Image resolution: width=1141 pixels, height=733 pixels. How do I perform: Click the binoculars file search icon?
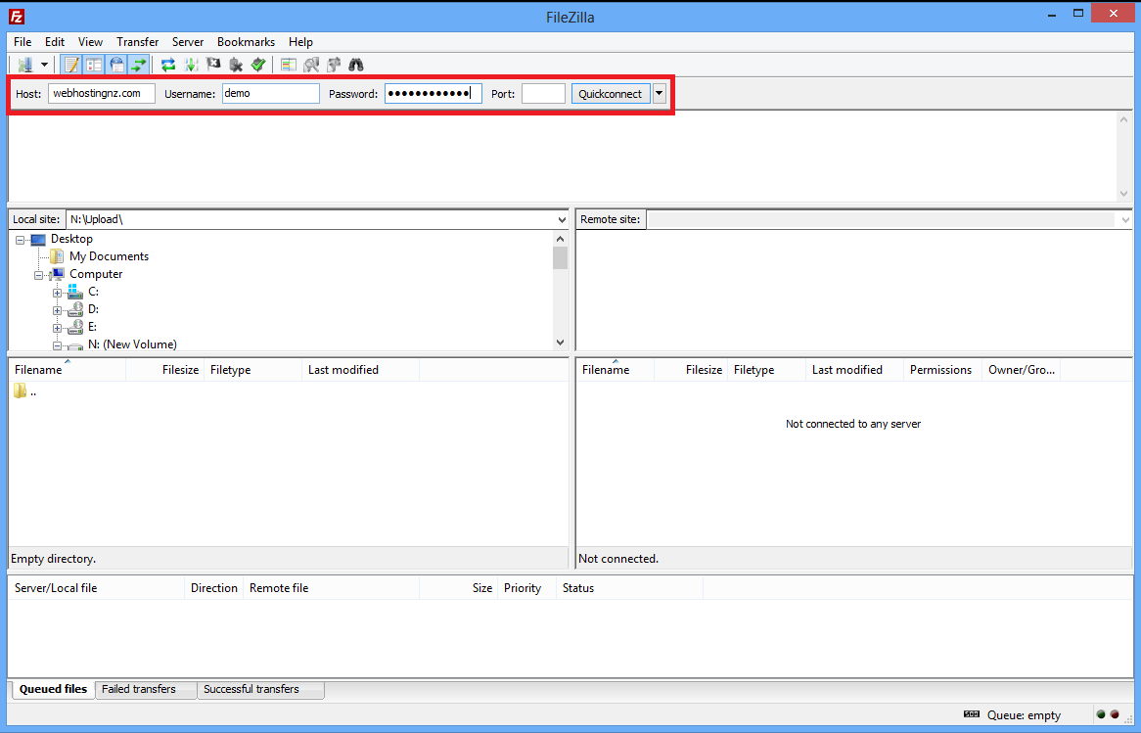356,65
